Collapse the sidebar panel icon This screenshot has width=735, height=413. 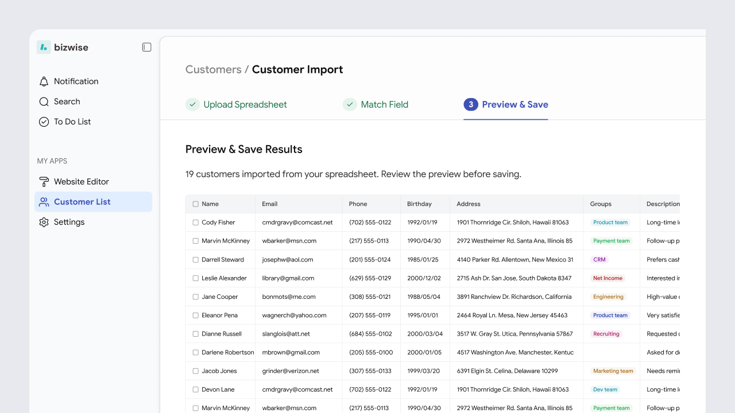[x=146, y=47]
